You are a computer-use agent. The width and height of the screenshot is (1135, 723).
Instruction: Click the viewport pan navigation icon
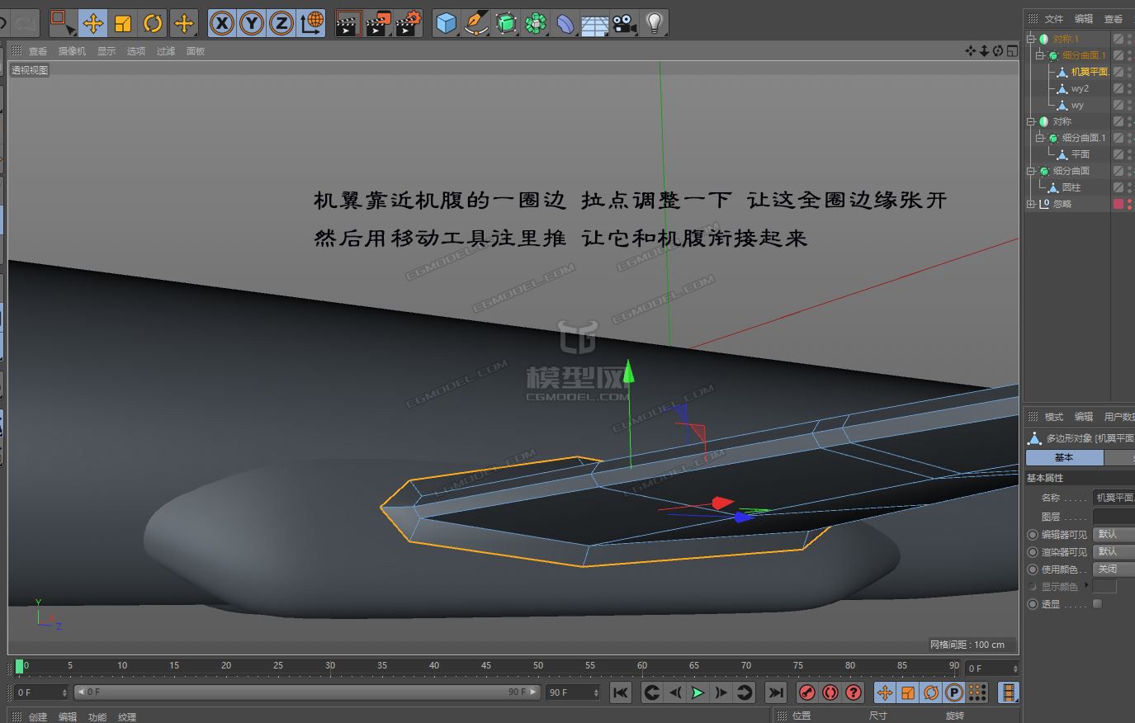pos(971,51)
